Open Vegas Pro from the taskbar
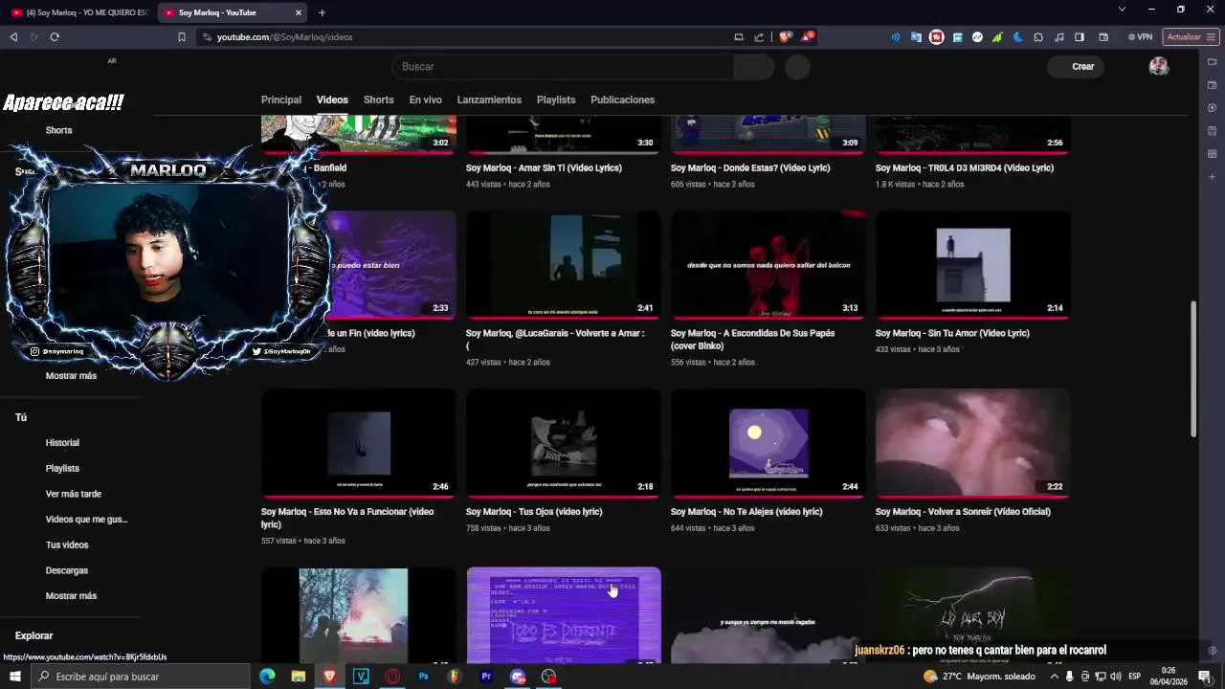 click(361, 677)
